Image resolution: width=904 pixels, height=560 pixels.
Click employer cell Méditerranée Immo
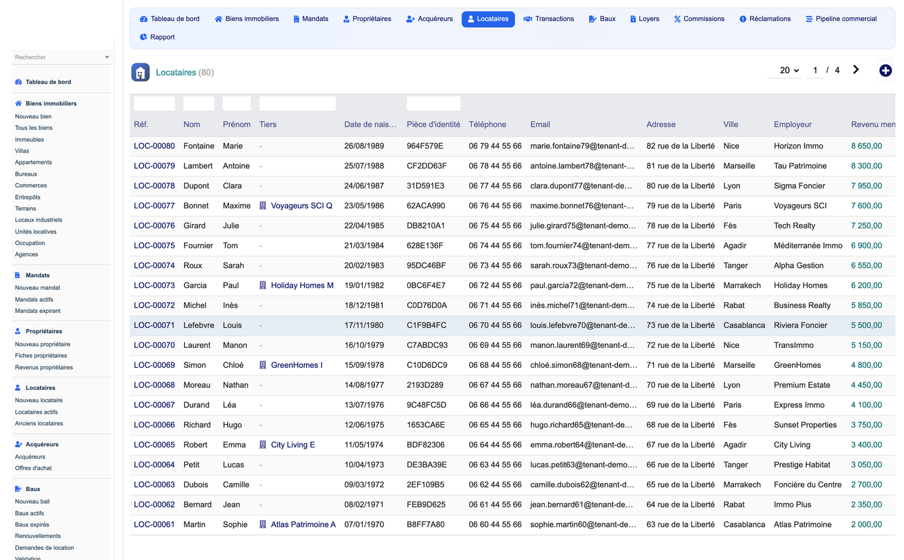tap(808, 246)
